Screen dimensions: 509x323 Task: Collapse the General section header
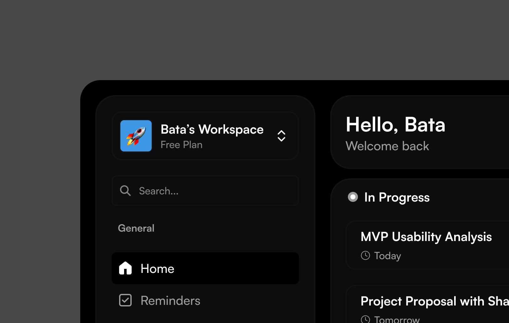click(x=136, y=228)
